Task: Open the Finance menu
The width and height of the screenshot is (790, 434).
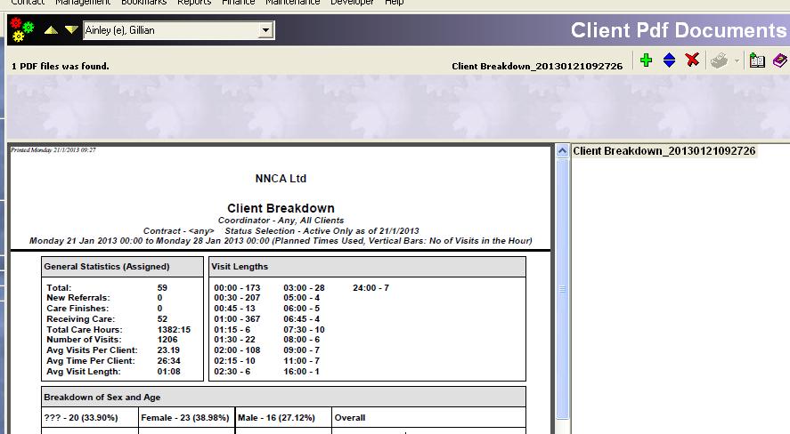Action: coord(239,3)
